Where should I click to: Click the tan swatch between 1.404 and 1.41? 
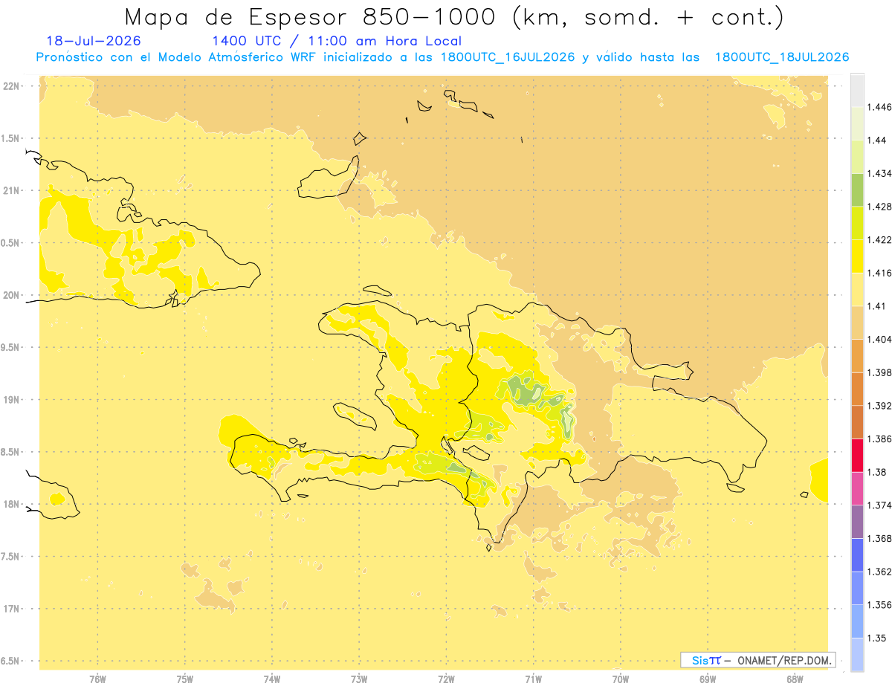pos(857,323)
